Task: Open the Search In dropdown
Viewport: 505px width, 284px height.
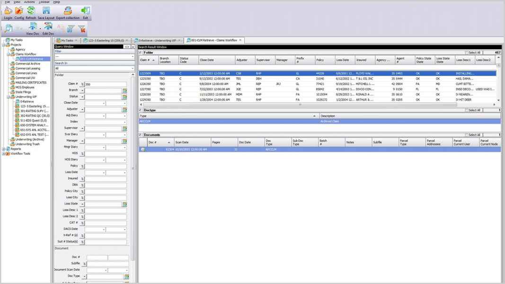Action: [x=133, y=68]
